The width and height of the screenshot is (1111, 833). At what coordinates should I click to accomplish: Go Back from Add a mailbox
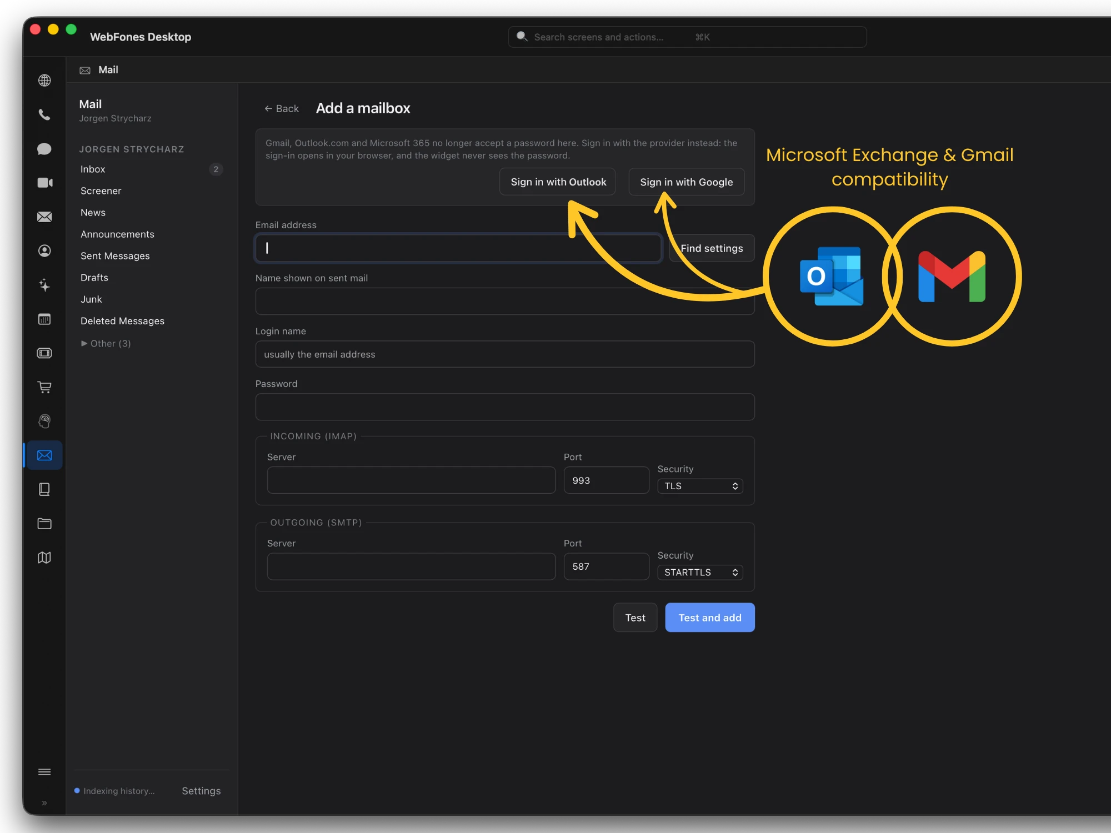point(281,108)
